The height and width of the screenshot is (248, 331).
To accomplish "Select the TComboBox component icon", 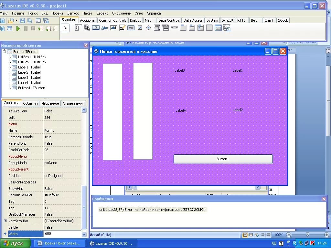I will (166, 28).
